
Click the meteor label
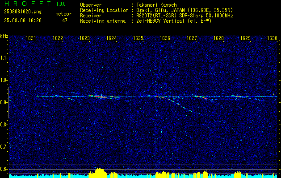(x=63, y=14)
